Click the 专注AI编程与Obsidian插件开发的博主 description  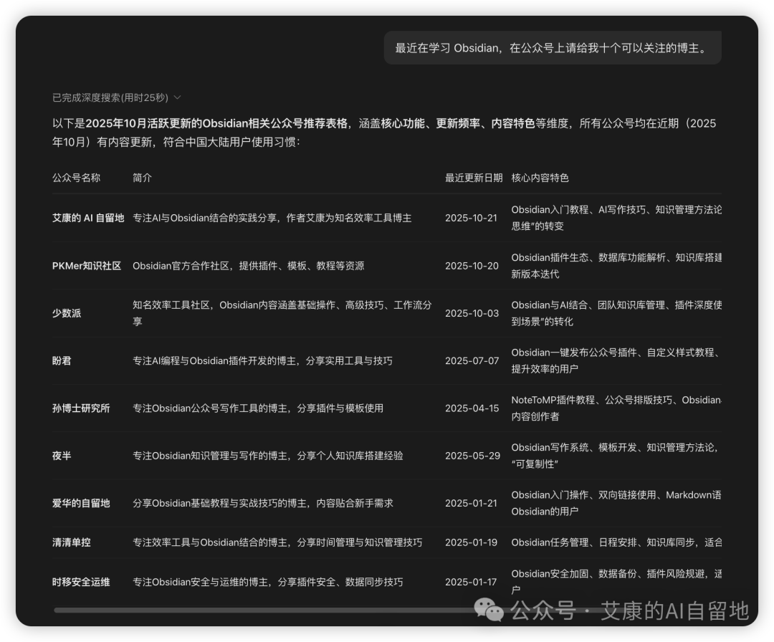click(x=262, y=360)
